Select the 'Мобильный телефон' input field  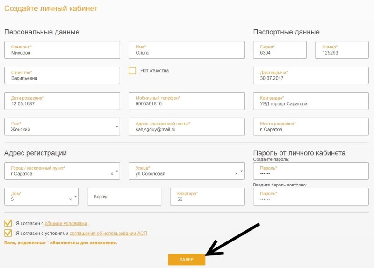pyautogui.click(x=186, y=101)
